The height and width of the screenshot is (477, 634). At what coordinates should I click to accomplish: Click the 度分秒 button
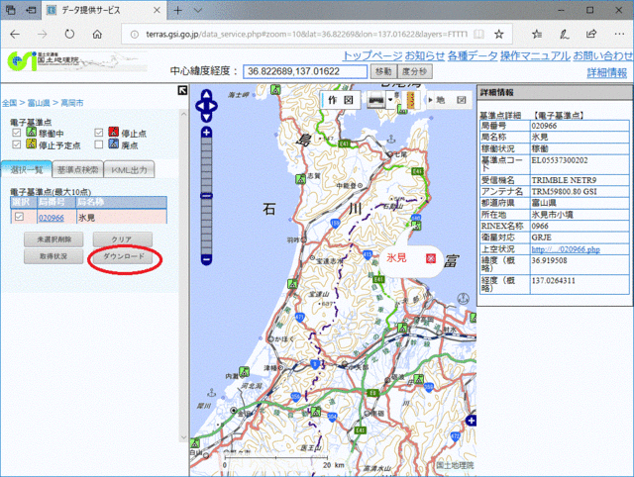[415, 71]
